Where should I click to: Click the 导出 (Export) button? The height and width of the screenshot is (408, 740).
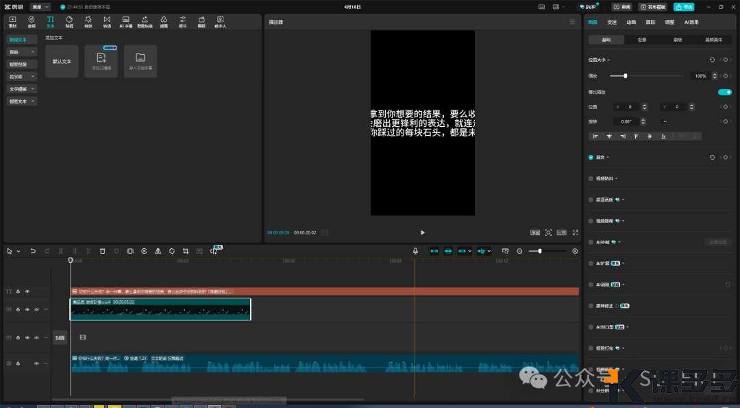[683, 7]
